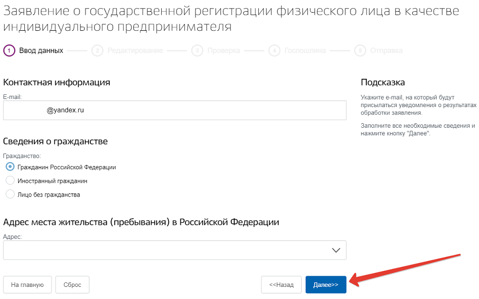Click the Ввод данных step label
Image resolution: width=479 pixels, height=299 pixels.
(x=41, y=51)
